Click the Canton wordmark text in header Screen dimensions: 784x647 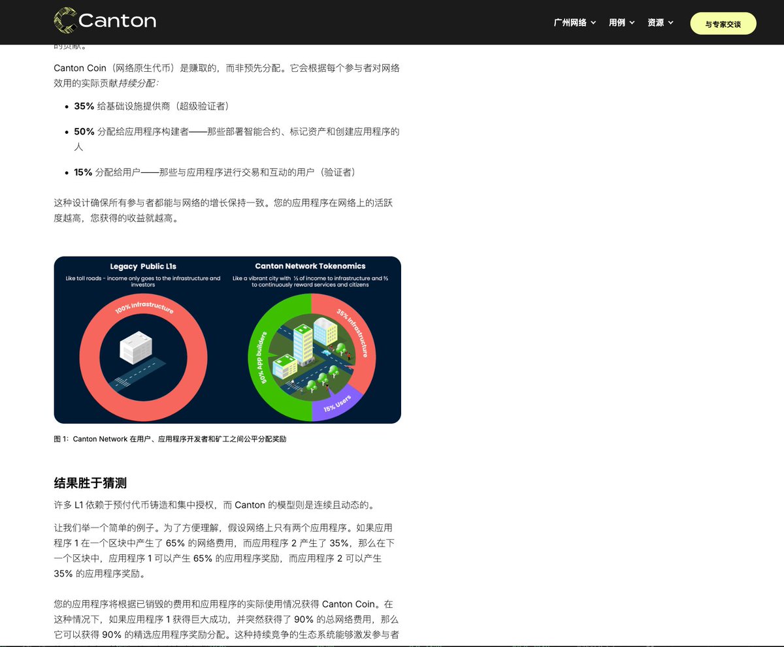pyautogui.click(x=118, y=21)
